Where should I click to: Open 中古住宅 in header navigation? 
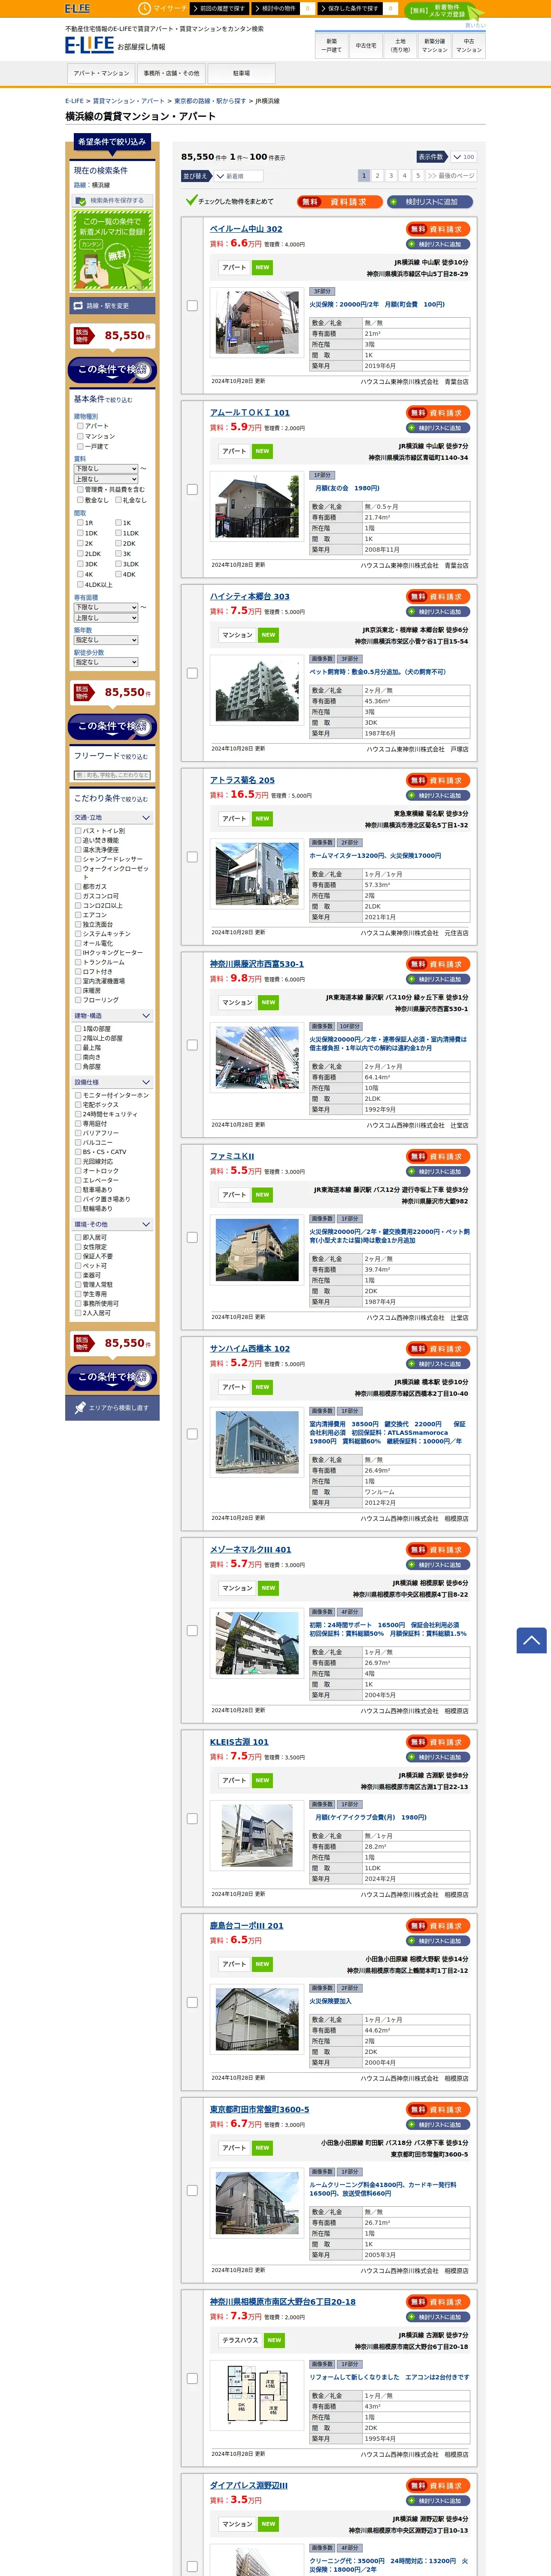[x=366, y=45]
